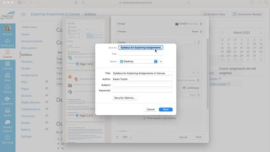The image size is (270, 152).
Task: Toggle the course menu hamburger icon
Action: [24, 14]
